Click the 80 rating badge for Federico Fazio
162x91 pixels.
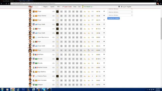click(57, 76)
